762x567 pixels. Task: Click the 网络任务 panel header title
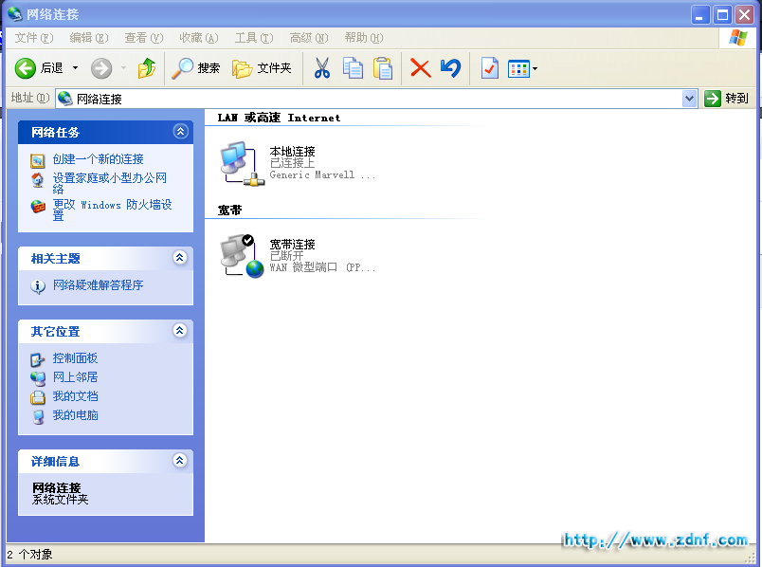pyautogui.click(x=55, y=132)
